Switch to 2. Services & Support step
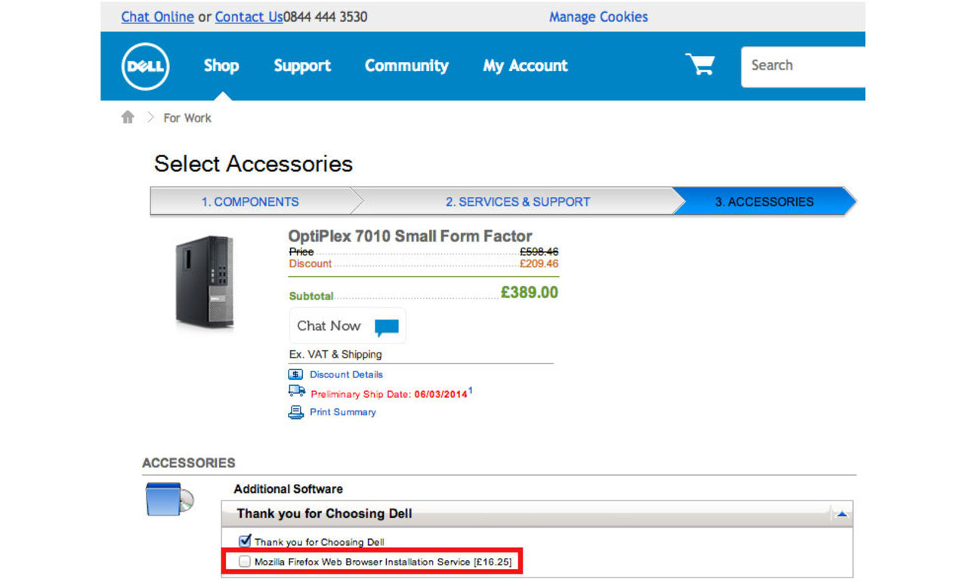This screenshot has height=582, width=967. pyautogui.click(x=517, y=202)
